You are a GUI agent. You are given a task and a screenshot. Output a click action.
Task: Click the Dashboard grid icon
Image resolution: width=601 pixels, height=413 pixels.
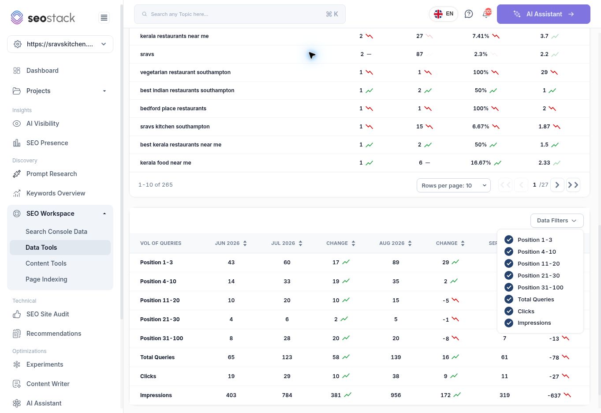pos(17,71)
